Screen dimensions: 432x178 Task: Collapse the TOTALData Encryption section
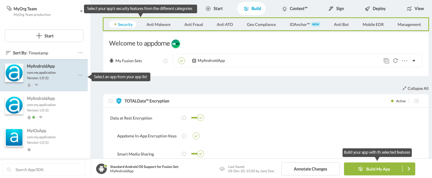click(111, 101)
